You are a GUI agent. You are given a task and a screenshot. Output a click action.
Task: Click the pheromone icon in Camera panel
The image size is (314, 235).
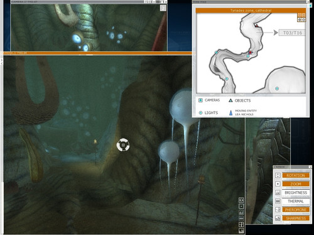coord(278,209)
